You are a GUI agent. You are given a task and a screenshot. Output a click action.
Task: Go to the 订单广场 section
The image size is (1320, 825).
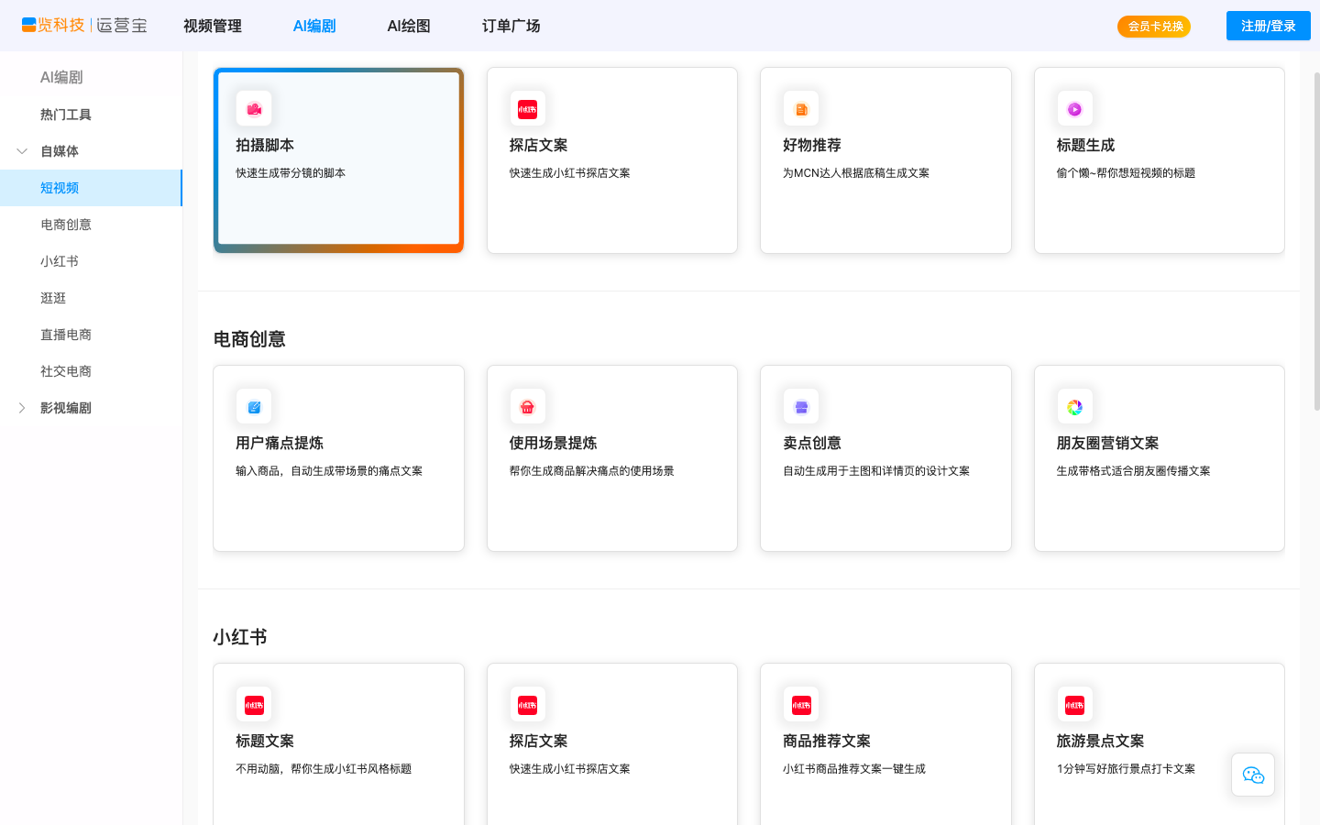[x=512, y=26]
